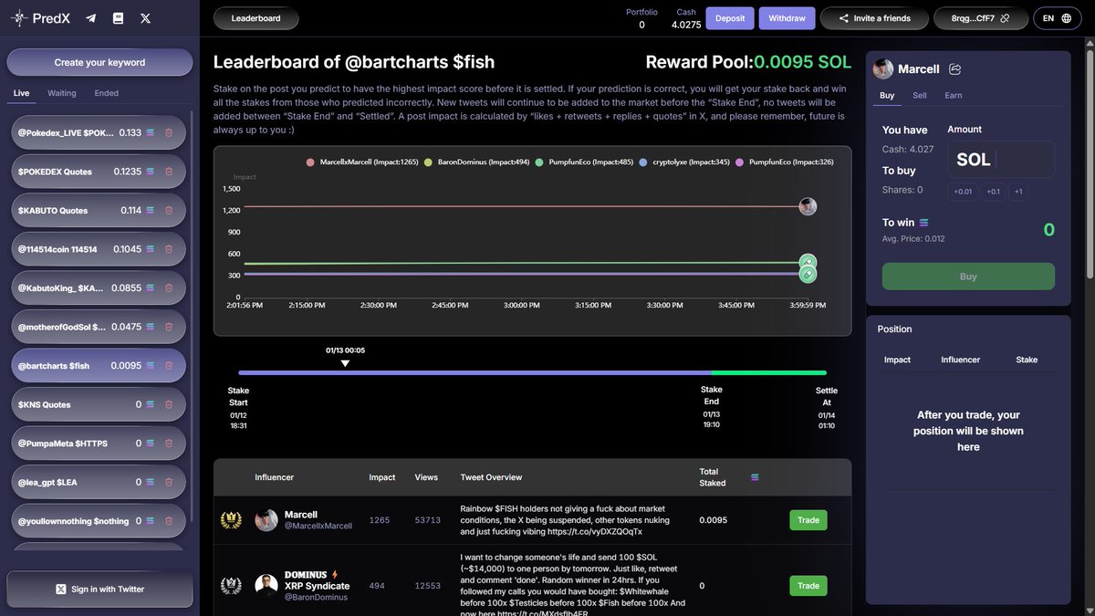Image resolution: width=1095 pixels, height=616 pixels.
Task: Click Marcell's avatar in the leaderboard row
Action: (x=266, y=520)
